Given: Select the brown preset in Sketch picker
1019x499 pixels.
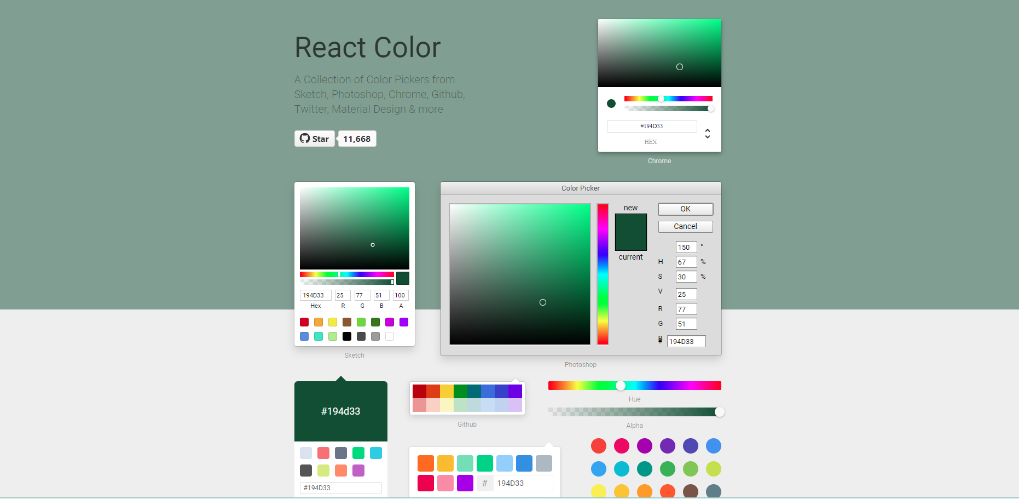Looking at the screenshot, I should coord(347,322).
